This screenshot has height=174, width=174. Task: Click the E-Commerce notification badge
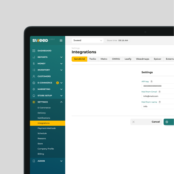coord(57,83)
